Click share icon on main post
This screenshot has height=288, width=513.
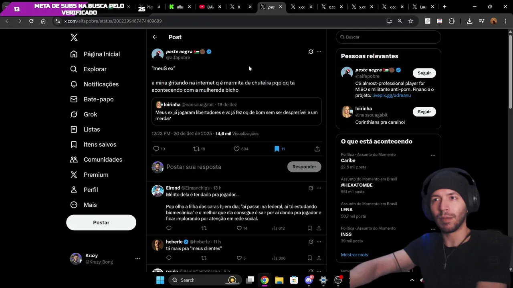click(317, 149)
